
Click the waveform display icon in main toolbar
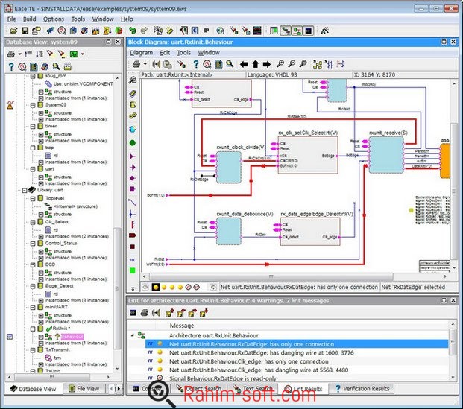pyautogui.click(x=257, y=31)
